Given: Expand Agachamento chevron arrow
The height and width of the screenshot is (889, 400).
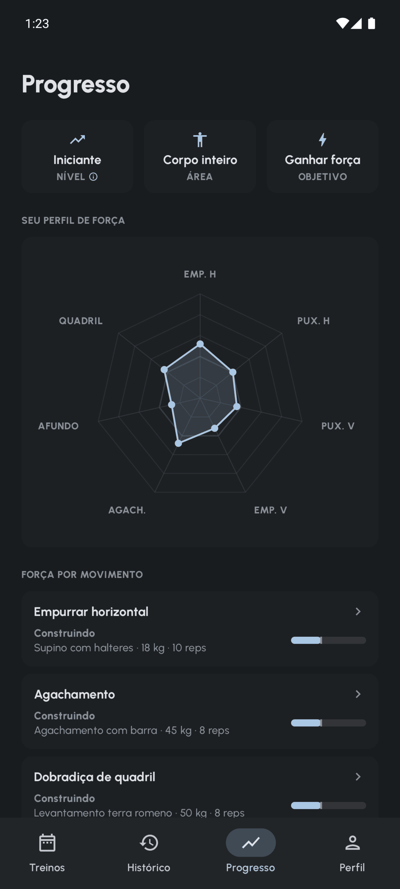Looking at the screenshot, I should (x=358, y=694).
